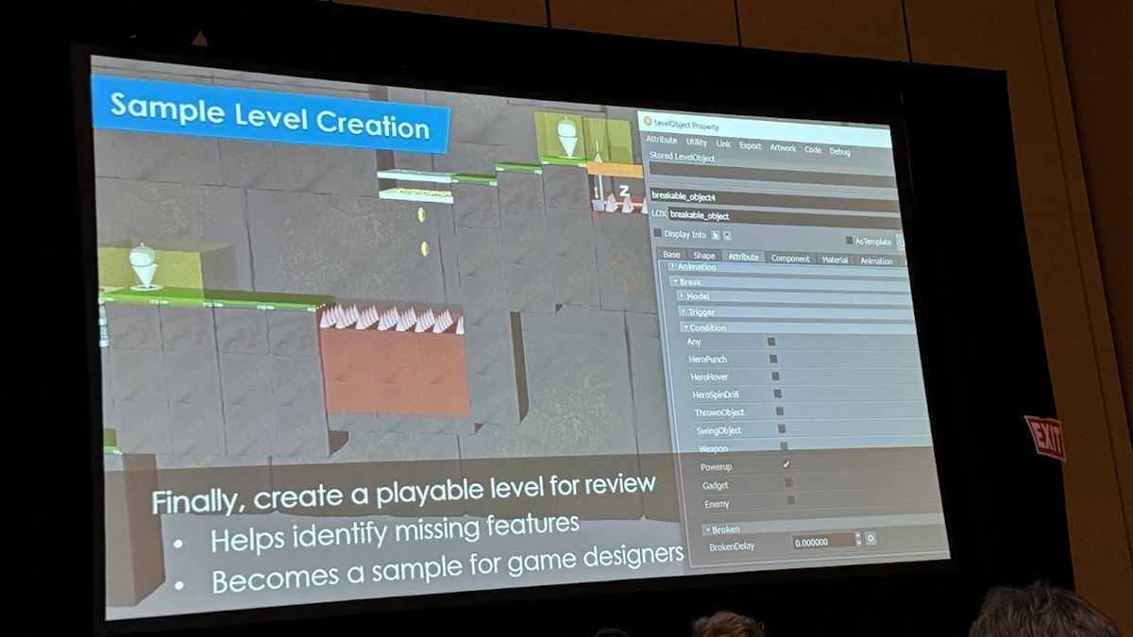
Task: Select the spinning-top object on the left green platform
Action: click(x=143, y=267)
